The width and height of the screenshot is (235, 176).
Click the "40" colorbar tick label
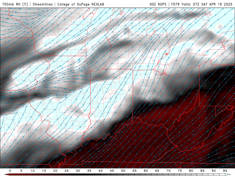tap(100, 171)
